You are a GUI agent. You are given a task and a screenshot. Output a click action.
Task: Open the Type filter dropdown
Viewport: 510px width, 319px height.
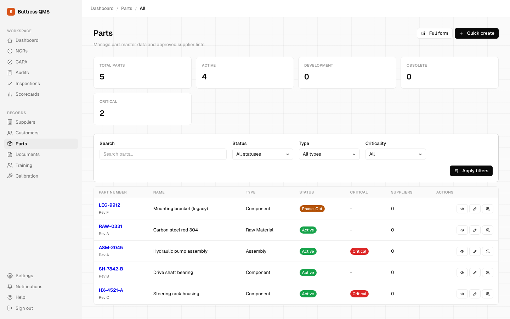point(329,154)
